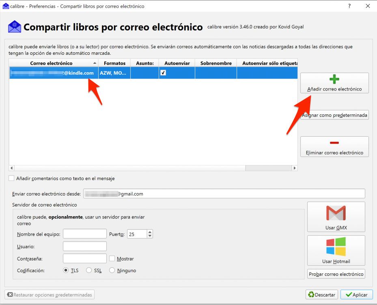Click the Contraseña input field
Screen dimensions: 377x305
(85, 258)
